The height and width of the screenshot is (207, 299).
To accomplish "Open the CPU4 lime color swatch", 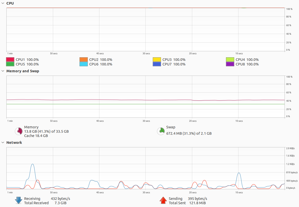I will (x=230, y=60).
